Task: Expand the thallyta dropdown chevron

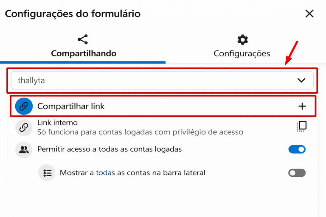Action: (301, 80)
